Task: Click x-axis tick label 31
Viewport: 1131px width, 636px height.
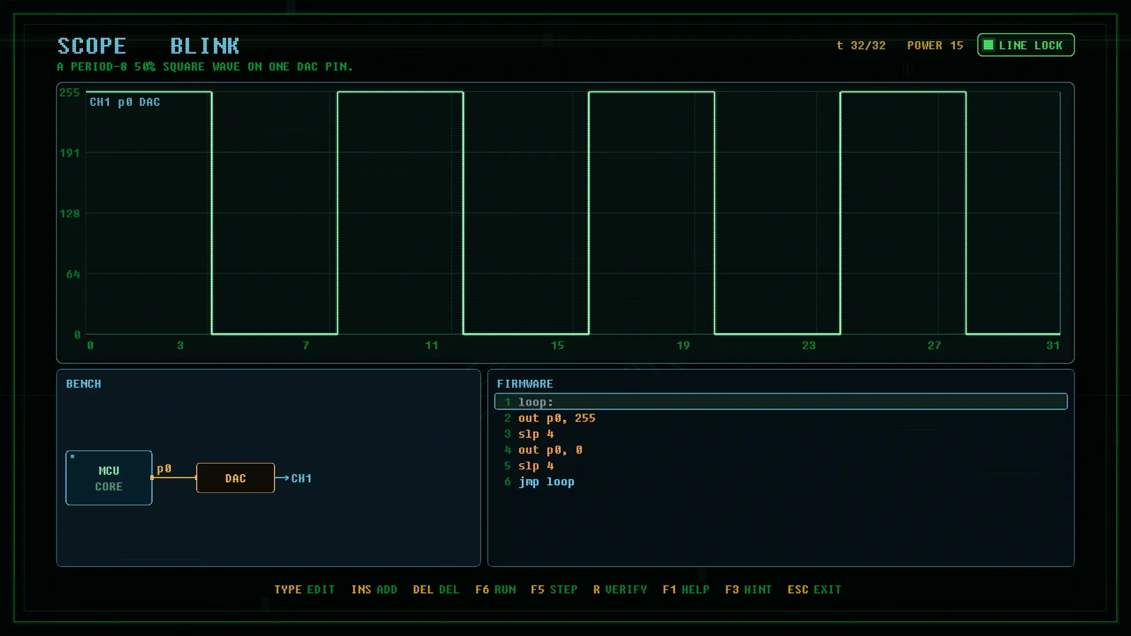Action: [x=1053, y=346]
